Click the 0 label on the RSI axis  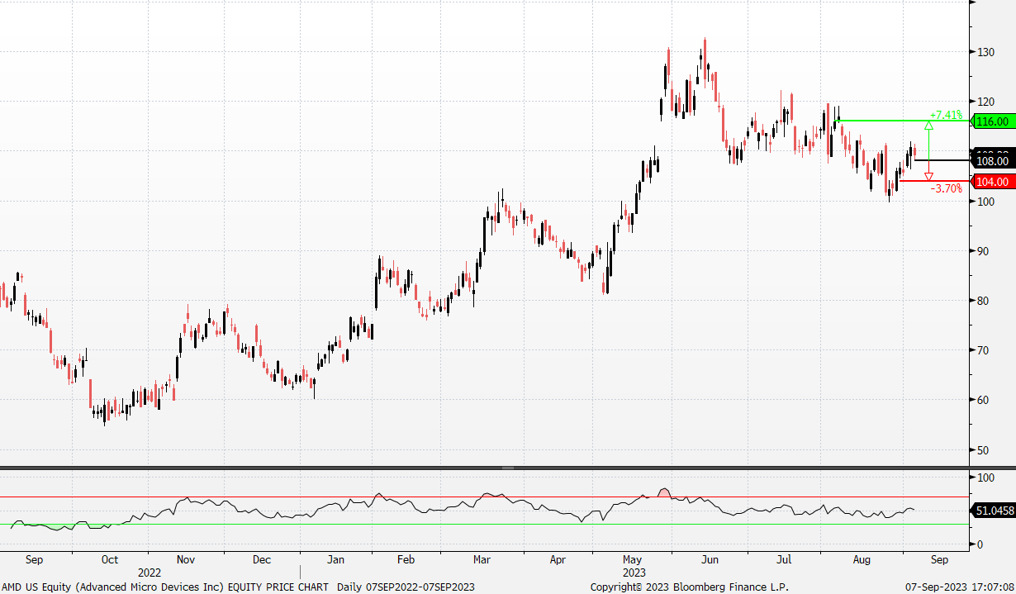click(x=980, y=545)
